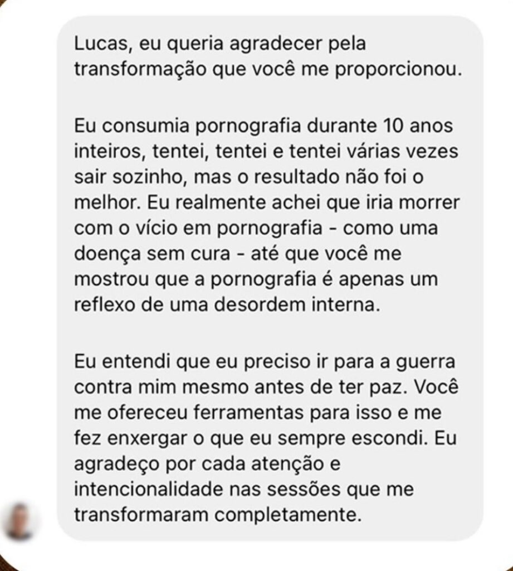
Task: Click the line starting "contra mim mesmo"
Action: [x=266, y=387]
